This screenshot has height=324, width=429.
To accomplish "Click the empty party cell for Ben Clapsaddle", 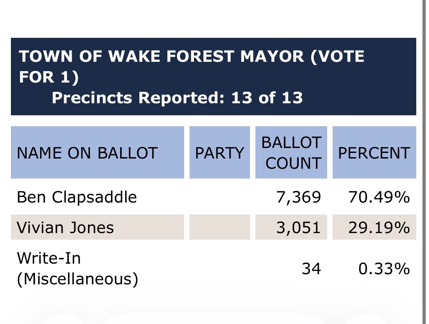I will (219, 197).
